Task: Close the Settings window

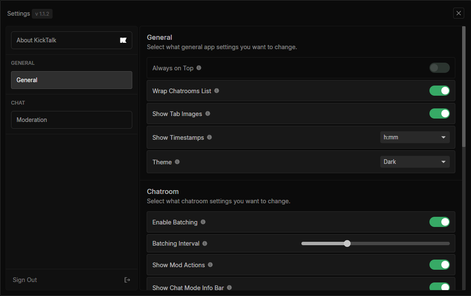Action: coord(458,13)
